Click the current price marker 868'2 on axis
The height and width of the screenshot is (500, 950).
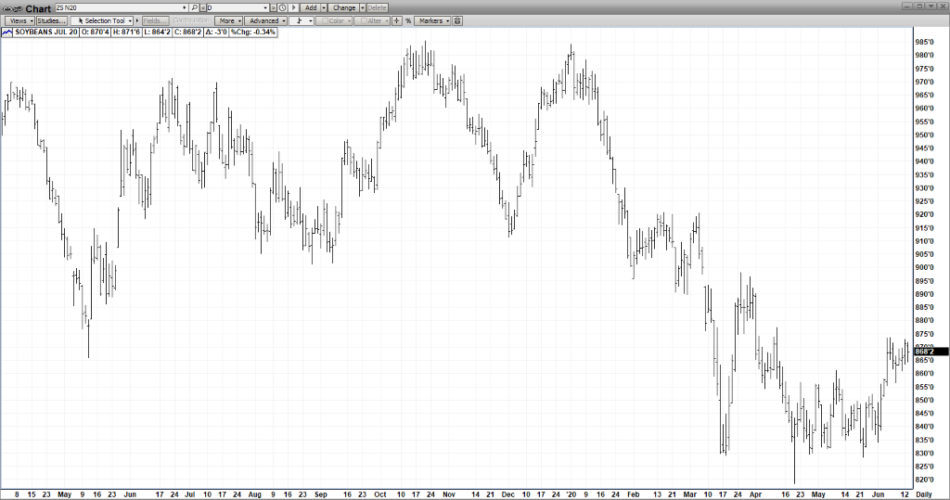click(x=931, y=352)
